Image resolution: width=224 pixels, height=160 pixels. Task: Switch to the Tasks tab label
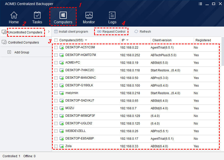pos(37,22)
